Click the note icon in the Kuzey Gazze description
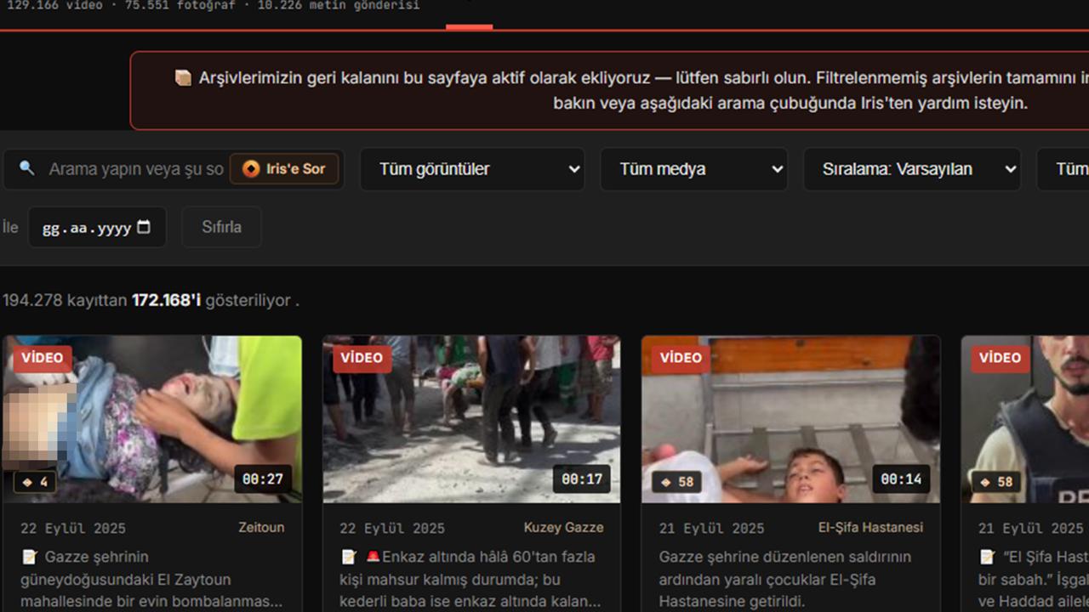The width and height of the screenshot is (1089, 612). [x=348, y=557]
